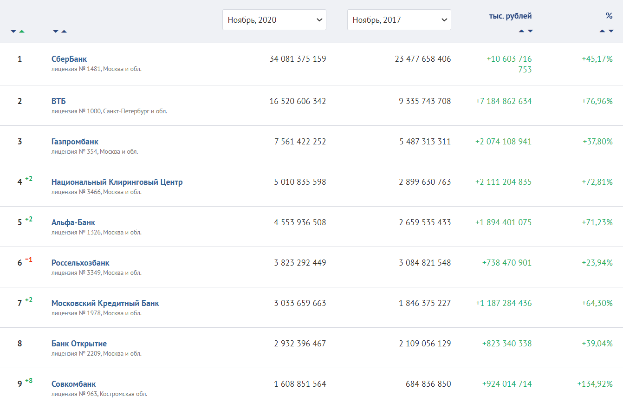The width and height of the screenshot is (623, 403).
Task: Open the Газпромбанк link
Action: pos(75,142)
